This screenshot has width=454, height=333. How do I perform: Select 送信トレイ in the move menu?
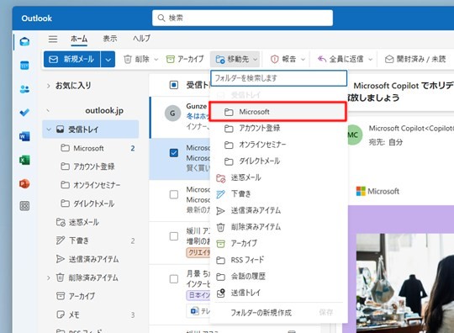(x=278, y=293)
